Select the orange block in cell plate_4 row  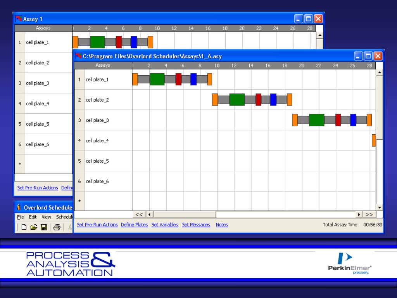pyautogui.click(x=374, y=140)
